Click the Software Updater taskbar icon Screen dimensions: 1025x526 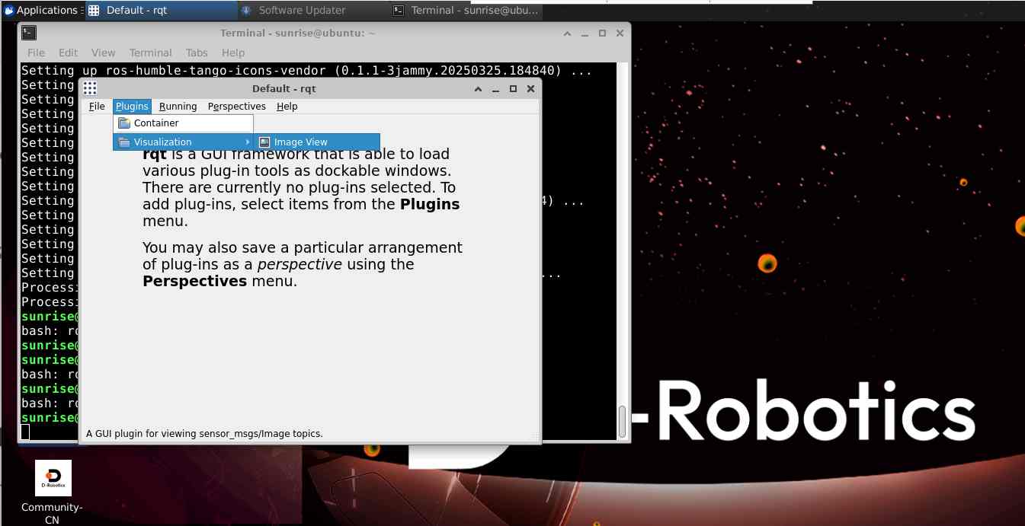(x=246, y=10)
